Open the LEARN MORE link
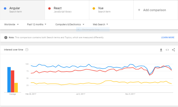The image size is (178, 107). tap(168, 38)
